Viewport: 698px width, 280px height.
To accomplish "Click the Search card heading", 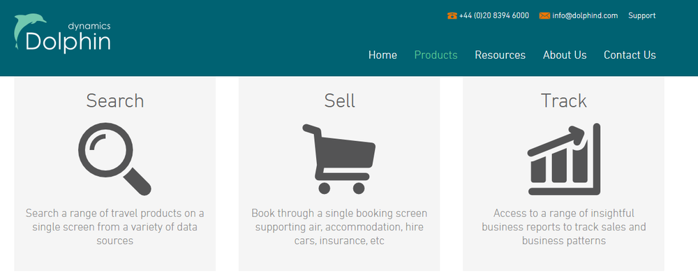I will (x=115, y=101).
